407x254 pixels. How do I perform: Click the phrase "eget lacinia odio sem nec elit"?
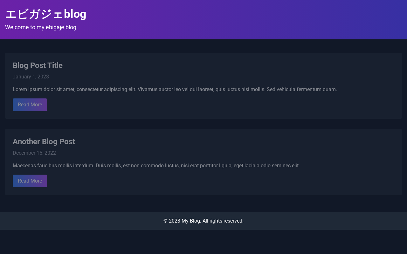(x=266, y=166)
